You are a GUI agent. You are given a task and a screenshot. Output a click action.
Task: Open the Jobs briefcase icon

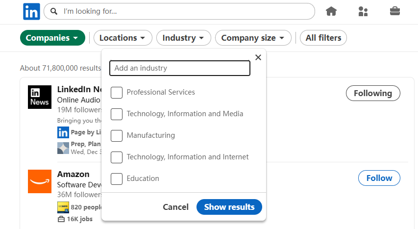pyautogui.click(x=395, y=11)
